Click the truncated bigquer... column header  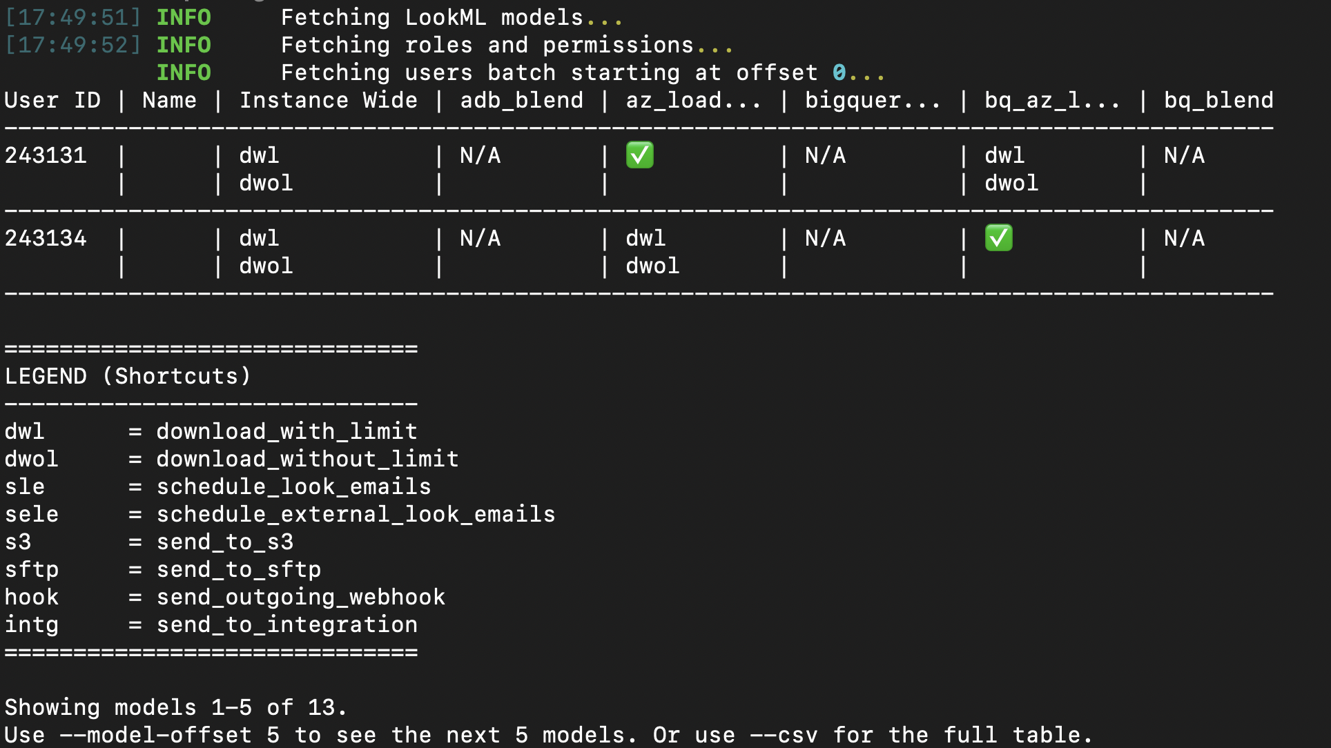[x=873, y=100]
